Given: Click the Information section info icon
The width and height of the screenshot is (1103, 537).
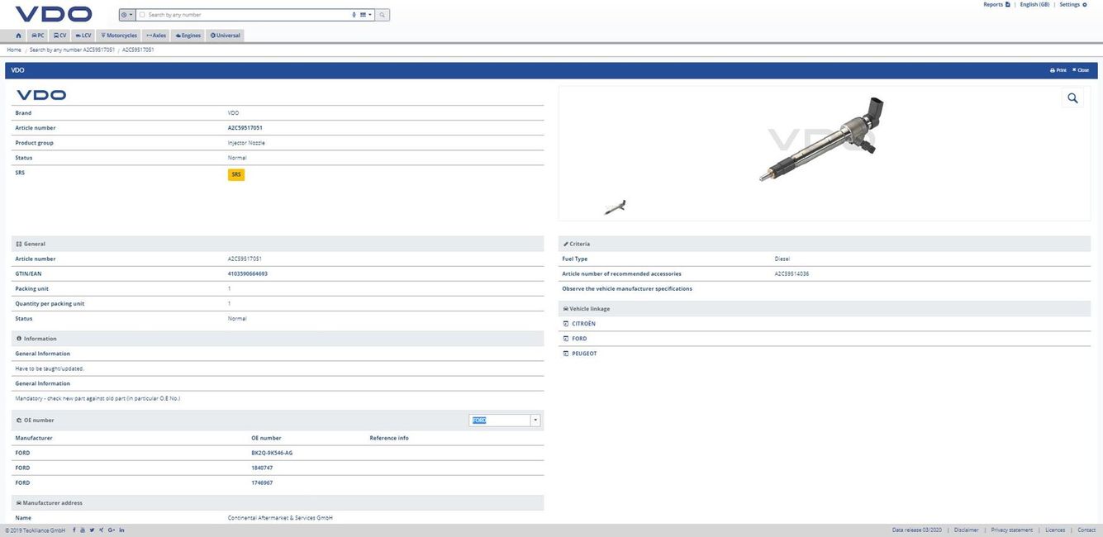Looking at the screenshot, I should (x=19, y=339).
